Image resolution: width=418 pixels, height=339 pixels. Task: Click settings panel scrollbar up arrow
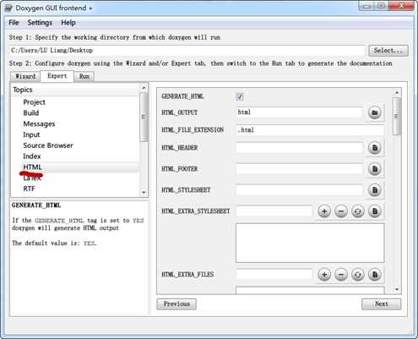point(397,92)
